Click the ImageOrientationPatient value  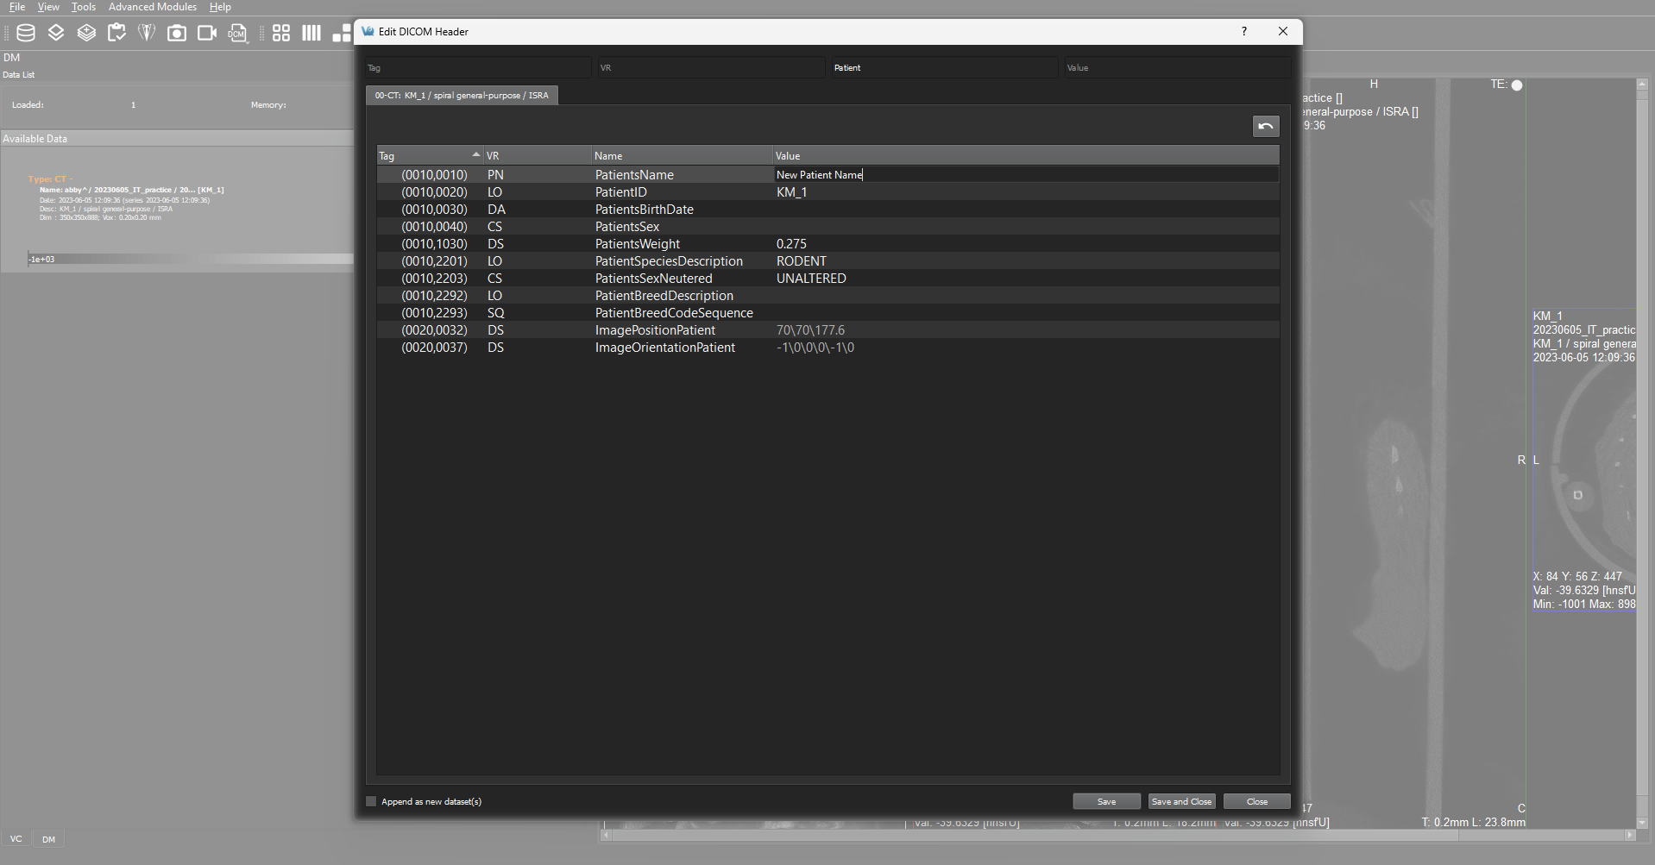pyautogui.click(x=815, y=348)
